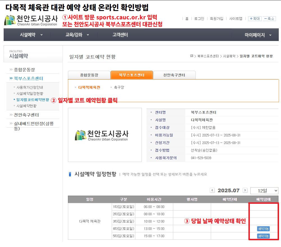The height and width of the screenshot is (247, 281).
Task: Click the 06:00 ~ 08:00 time cell
Action: click(154, 207)
